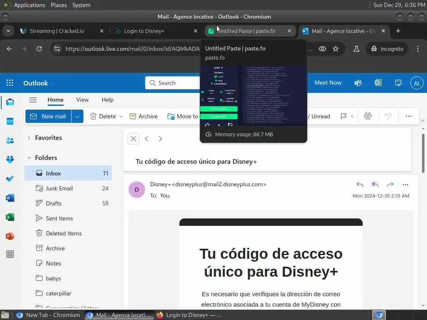Click the Archive button in the ribbon
Screen dimensions: 427x320
click(143, 116)
